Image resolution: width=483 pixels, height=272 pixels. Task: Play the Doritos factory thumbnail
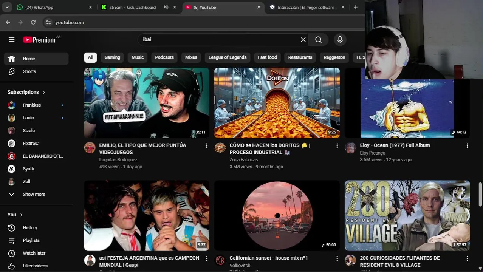click(x=277, y=103)
